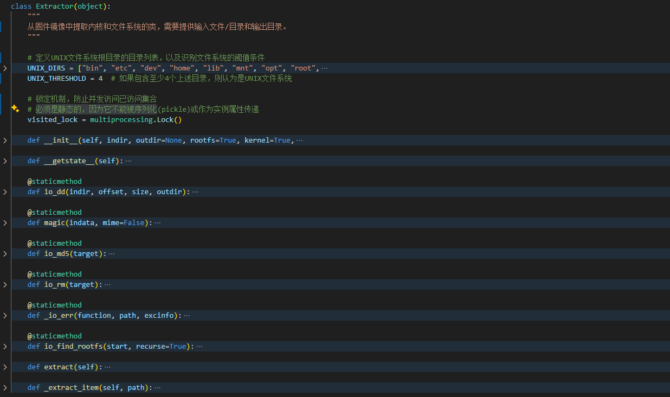The height and width of the screenshot is (397, 670).
Task: Click the ellipsis ending the __init__ signature
Action: tap(299, 140)
